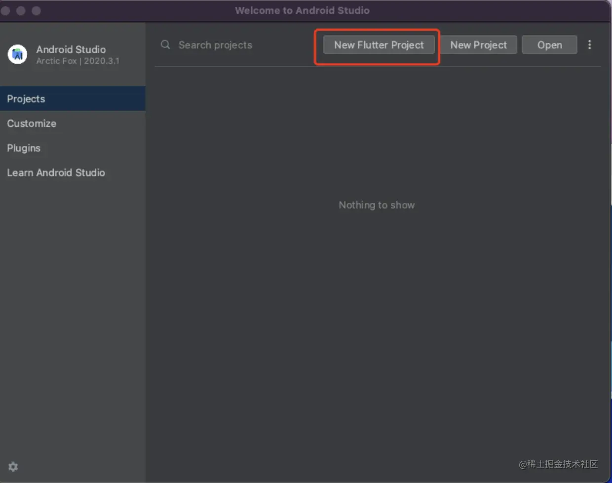Click the magnifying glass search icon

(x=165, y=45)
